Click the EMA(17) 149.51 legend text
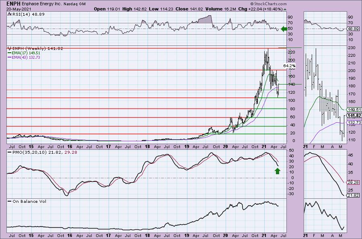Image resolution: width=362 pixels, height=239 pixels. (26, 53)
